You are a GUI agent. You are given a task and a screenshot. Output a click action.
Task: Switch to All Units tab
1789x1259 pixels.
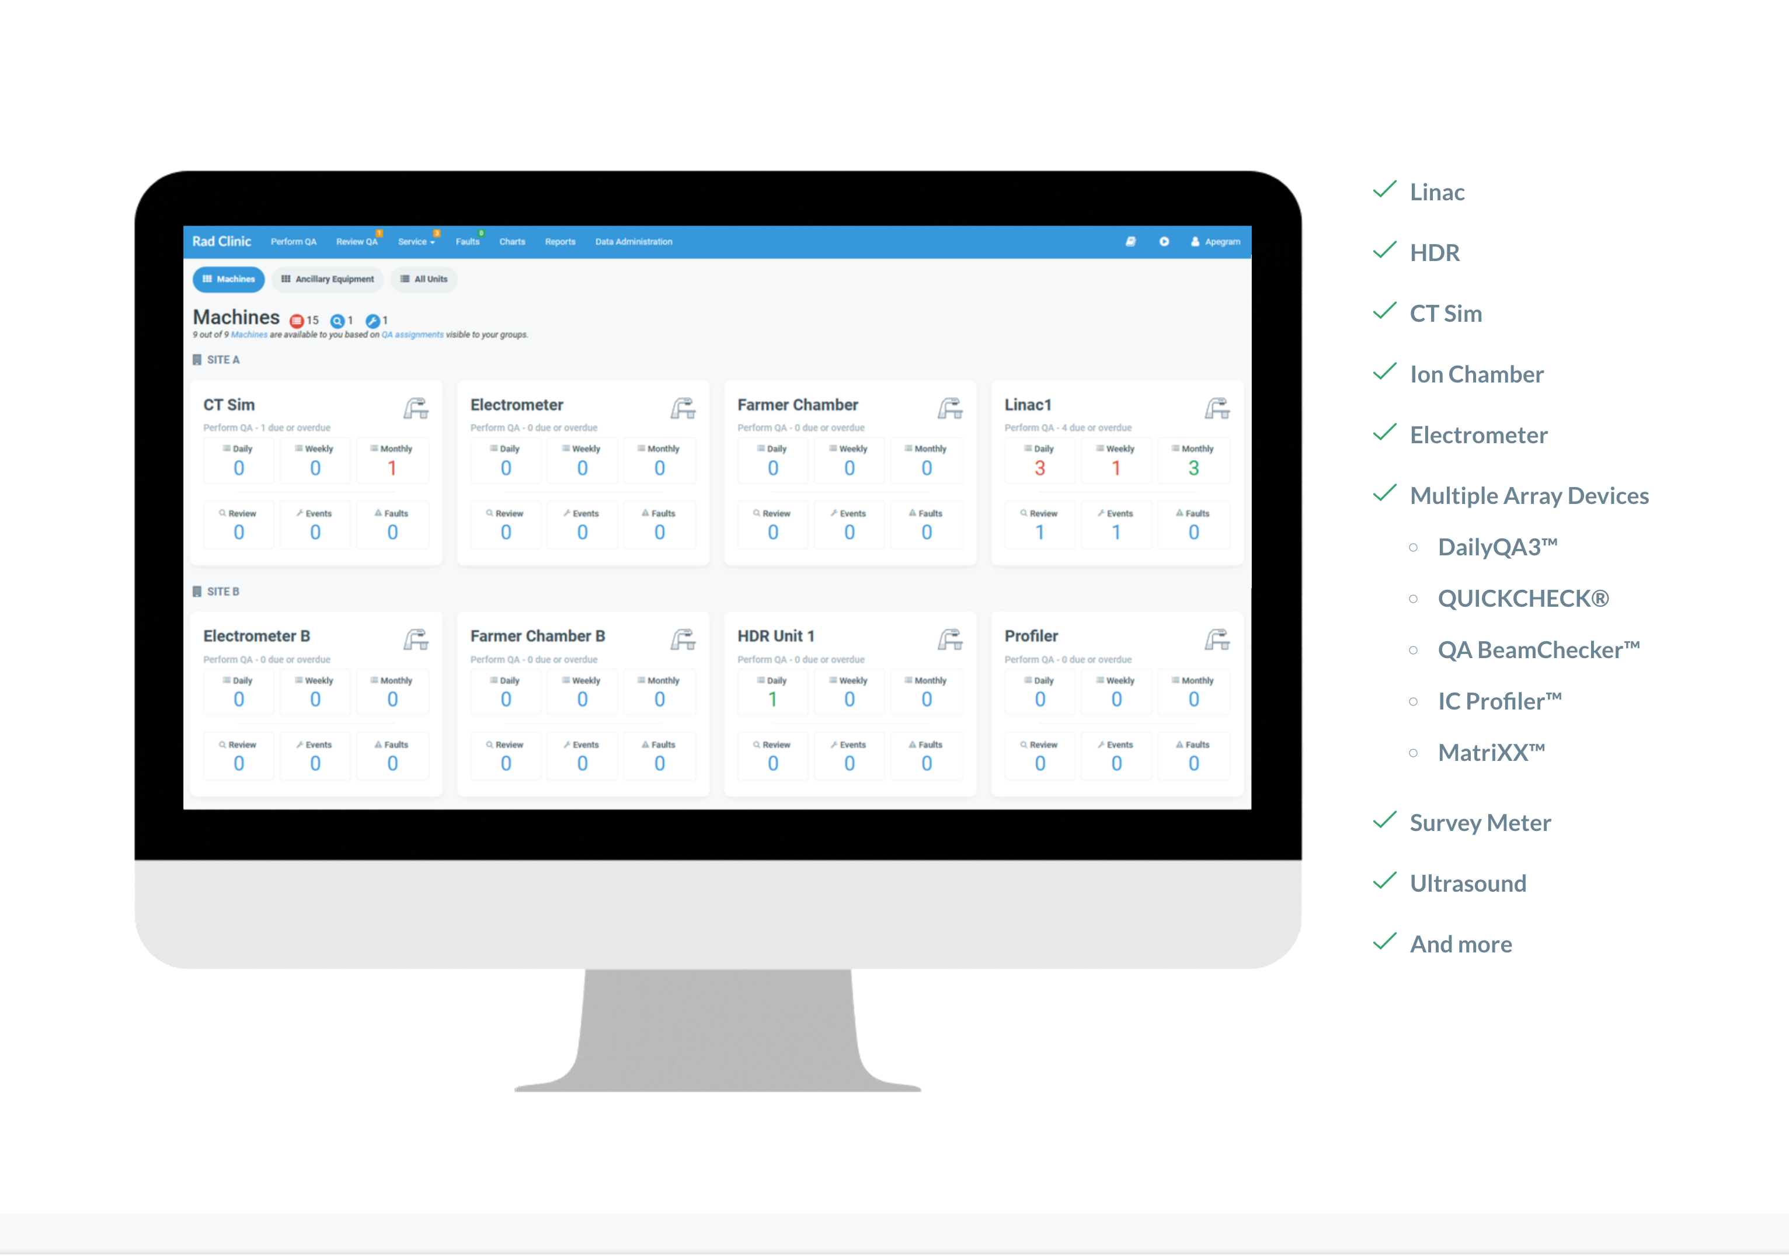(x=424, y=279)
